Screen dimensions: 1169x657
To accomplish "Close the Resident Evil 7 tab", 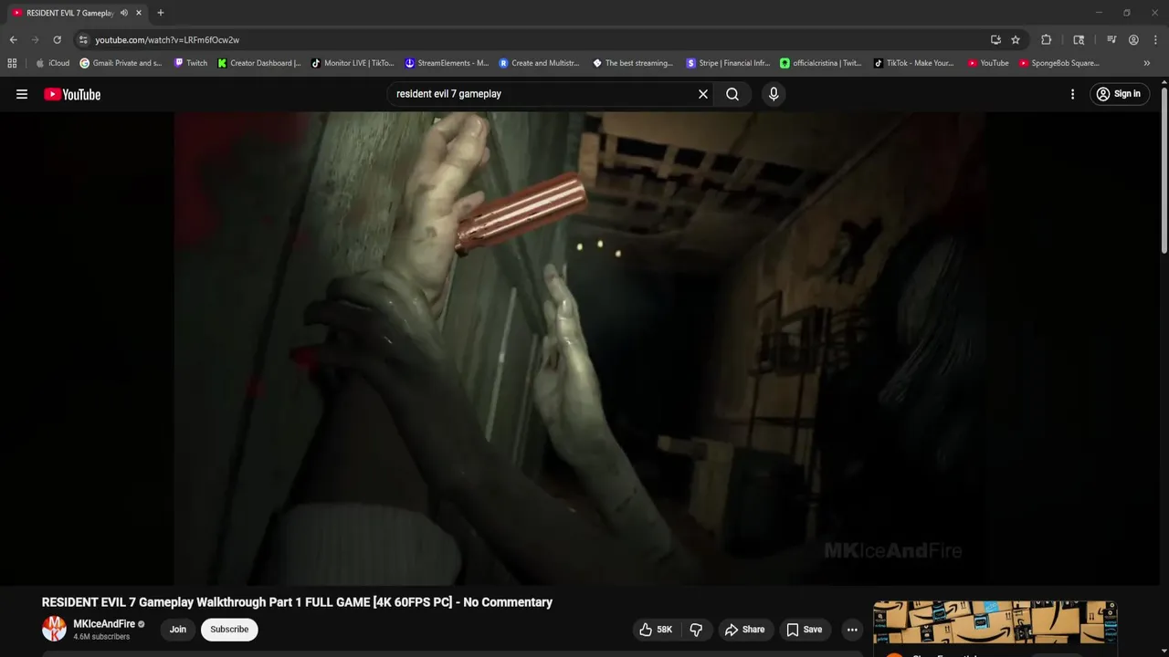I will tap(139, 13).
